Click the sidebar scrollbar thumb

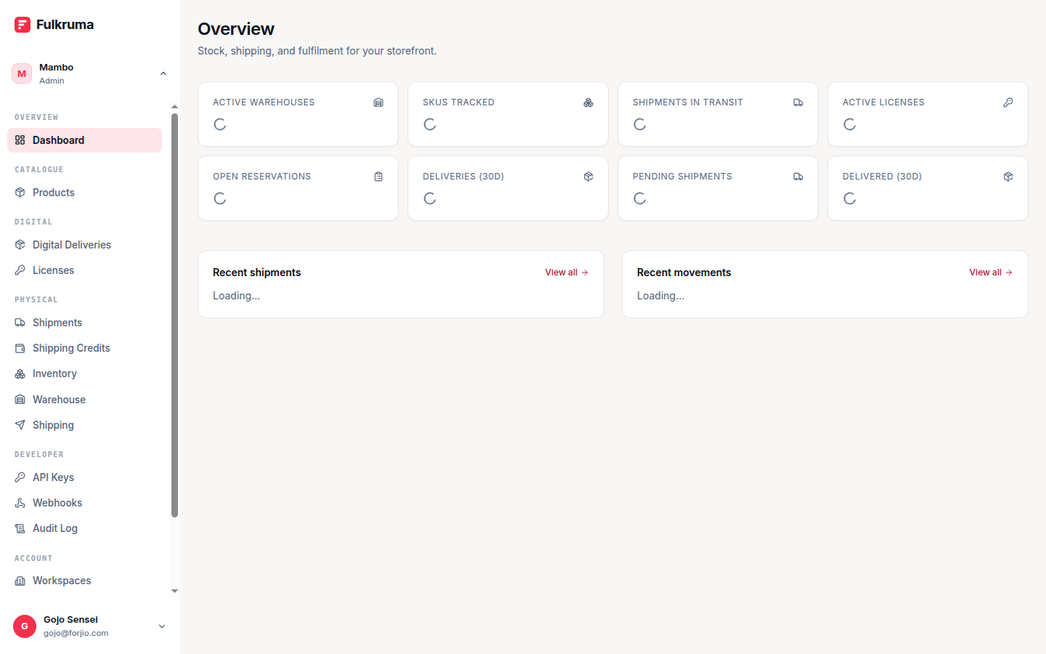(174, 315)
